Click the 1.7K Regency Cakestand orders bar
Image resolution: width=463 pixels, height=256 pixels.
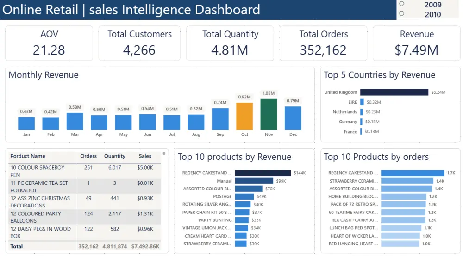point(413,173)
